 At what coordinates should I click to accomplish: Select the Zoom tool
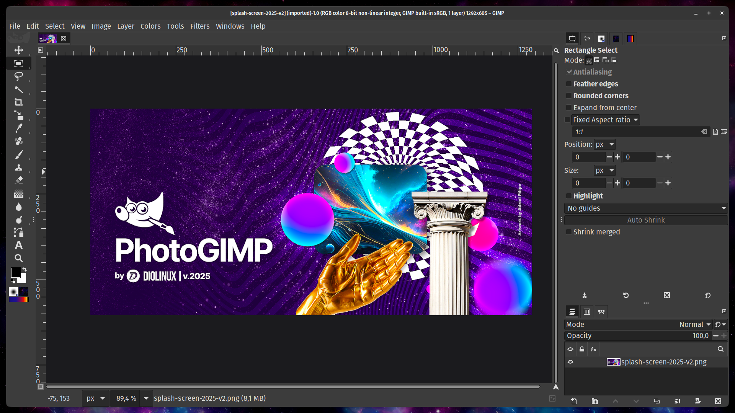tap(19, 258)
